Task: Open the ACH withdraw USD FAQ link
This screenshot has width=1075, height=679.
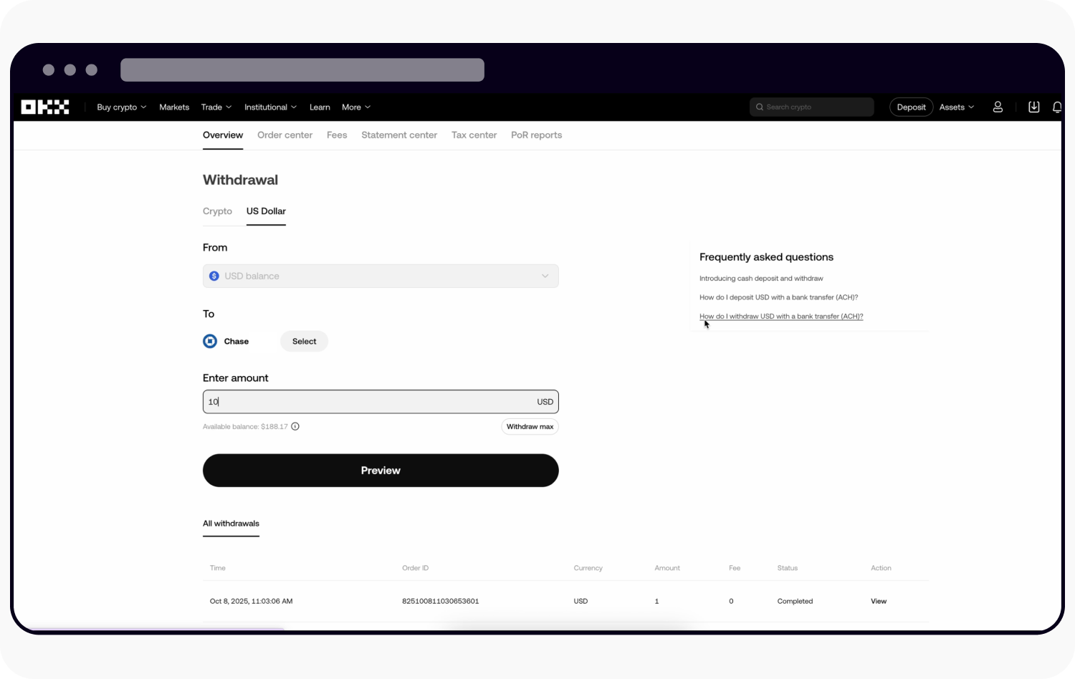Action: [781, 317]
